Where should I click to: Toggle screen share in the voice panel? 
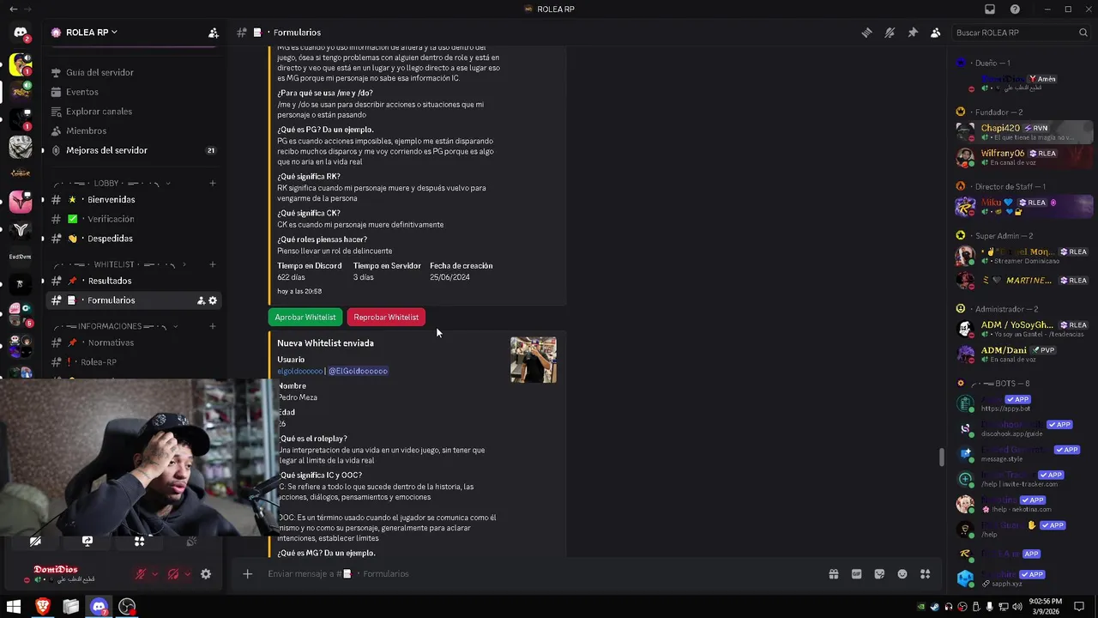coord(87,542)
